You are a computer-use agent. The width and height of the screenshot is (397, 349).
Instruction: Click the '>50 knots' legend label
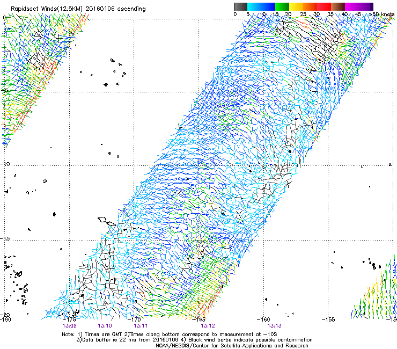click(381, 14)
